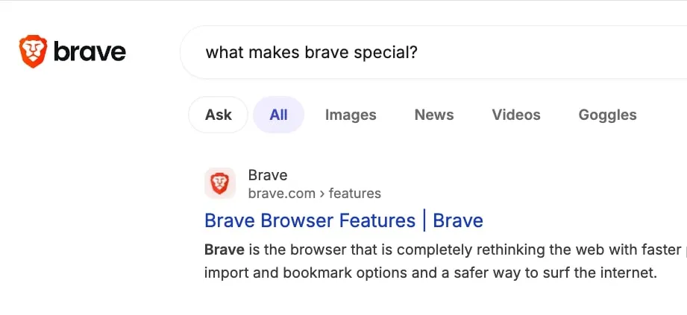The width and height of the screenshot is (687, 315).
Task: Select the All results tab
Action: coord(279,115)
